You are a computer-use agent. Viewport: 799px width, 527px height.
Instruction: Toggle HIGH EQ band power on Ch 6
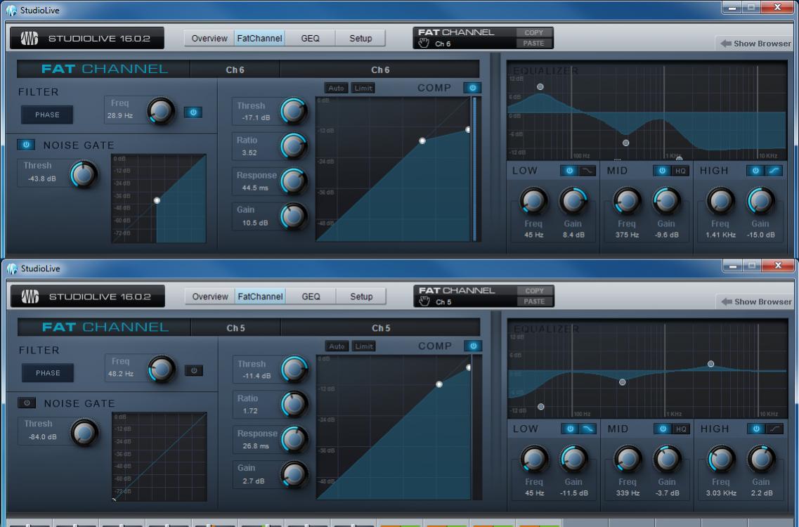755,171
